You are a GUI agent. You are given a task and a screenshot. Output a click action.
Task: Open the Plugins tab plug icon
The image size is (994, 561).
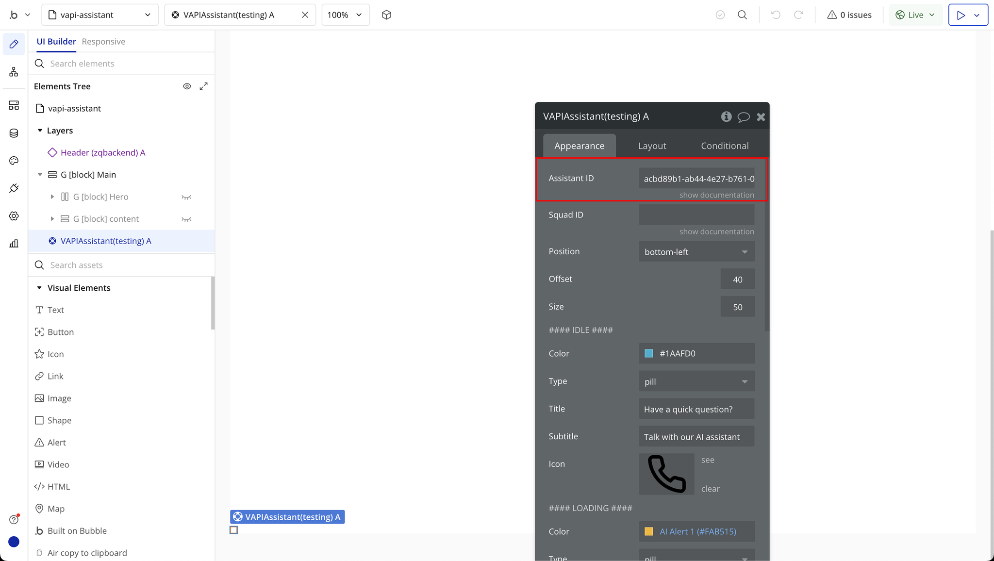14,188
